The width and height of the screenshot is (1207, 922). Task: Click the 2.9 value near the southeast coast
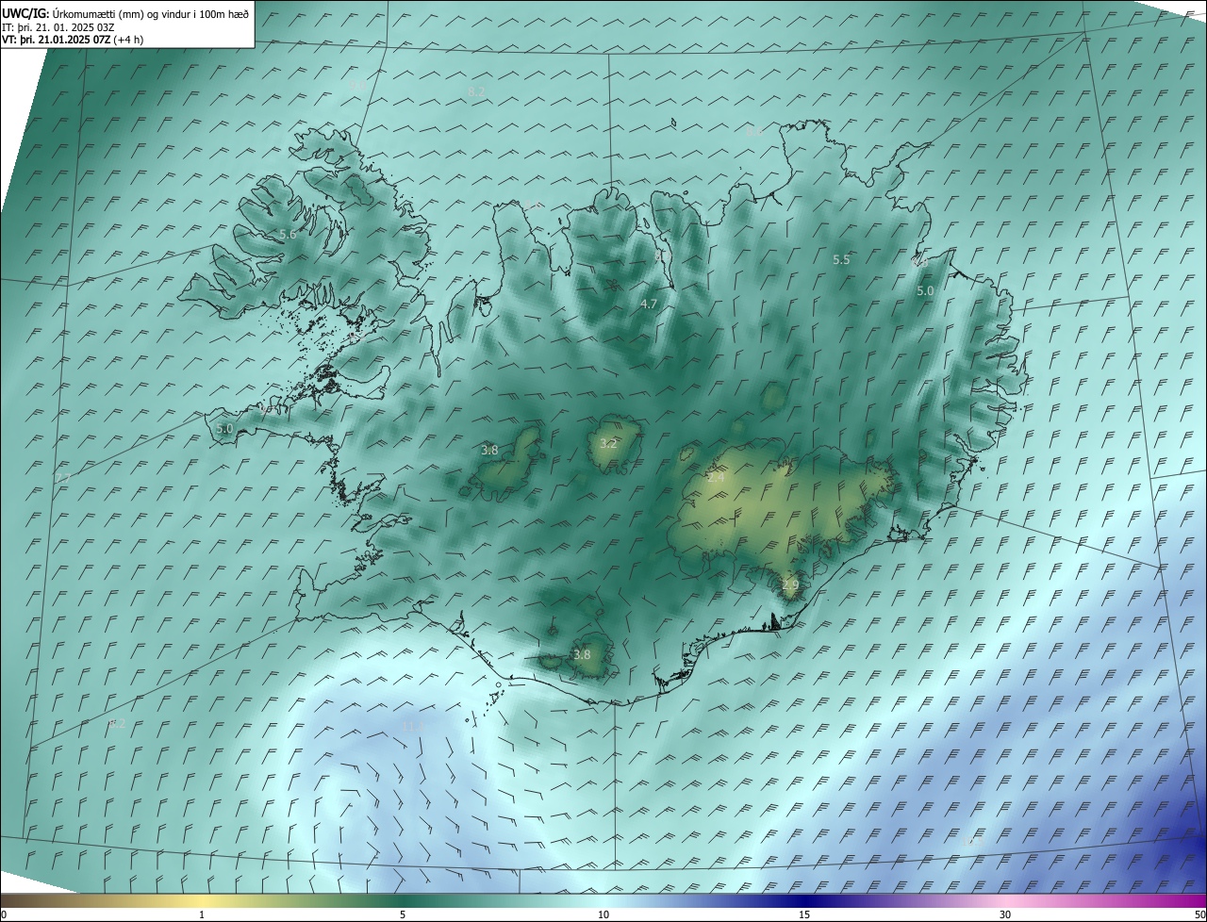(x=790, y=585)
